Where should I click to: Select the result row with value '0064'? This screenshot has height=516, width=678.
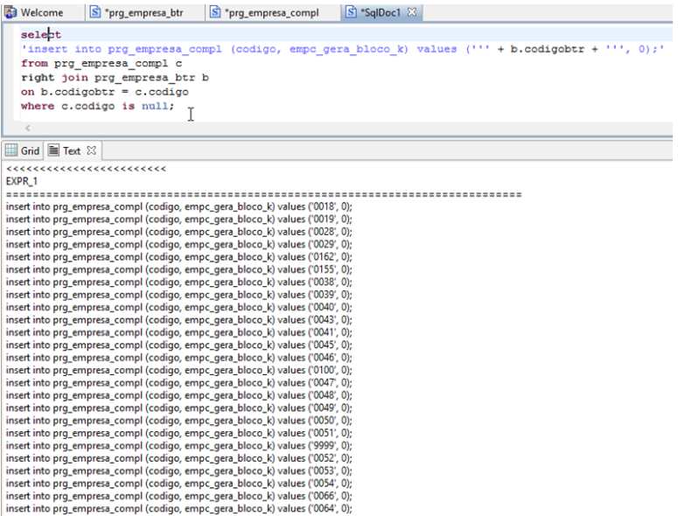coord(179,508)
